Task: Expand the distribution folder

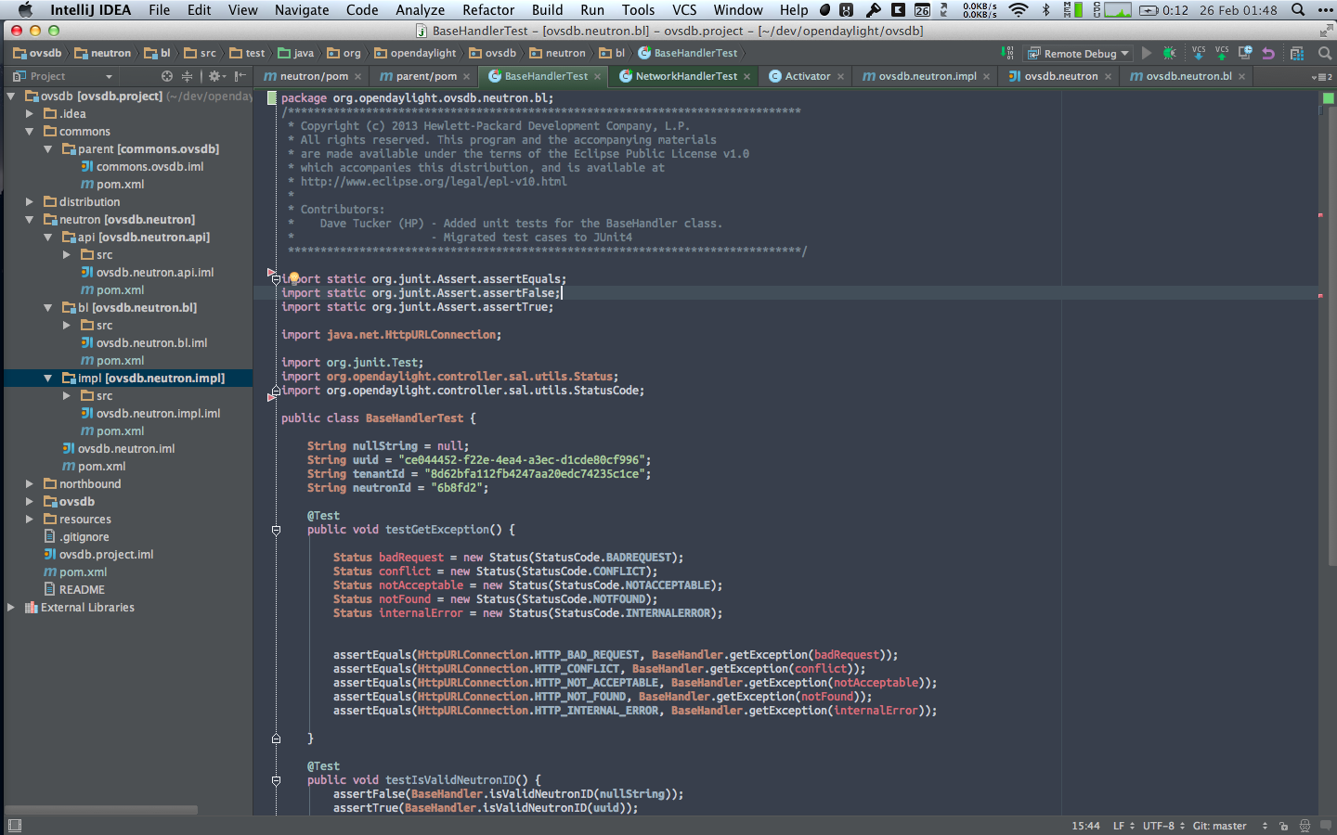Action: [x=30, y=201]
